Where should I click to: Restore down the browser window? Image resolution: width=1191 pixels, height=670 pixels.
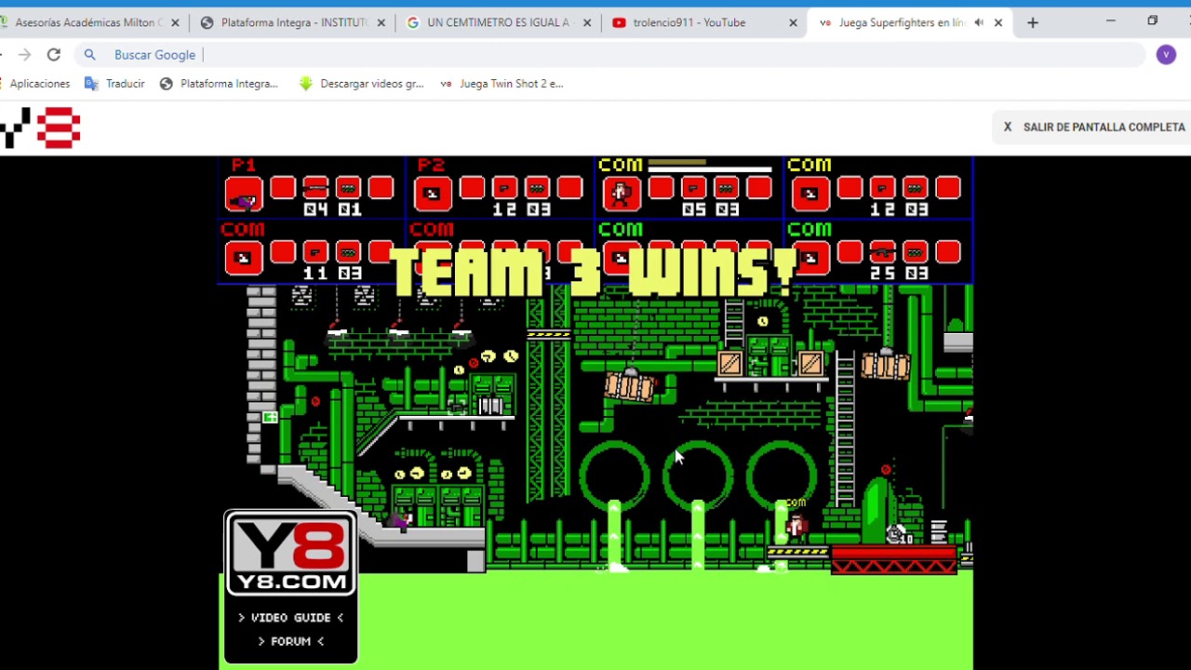1153,20
